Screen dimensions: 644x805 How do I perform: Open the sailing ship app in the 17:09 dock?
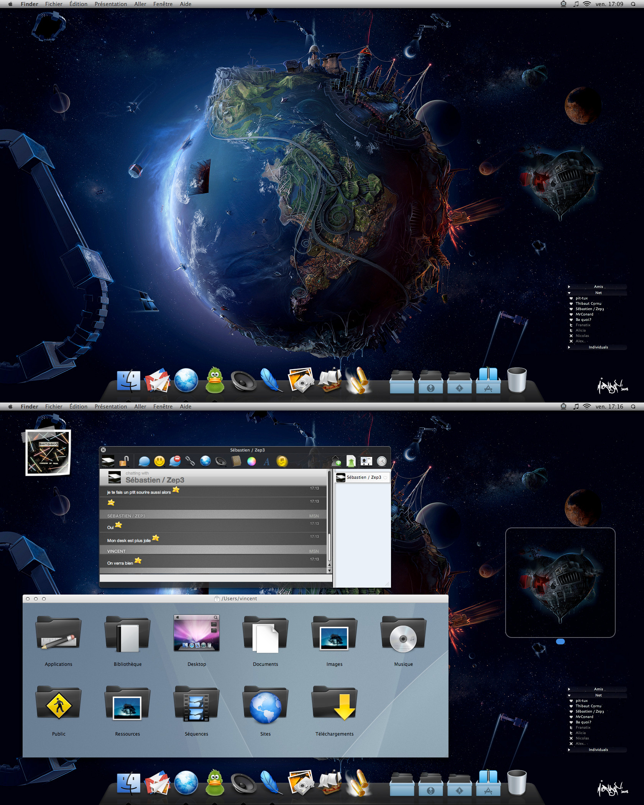[x=330, y=379]
